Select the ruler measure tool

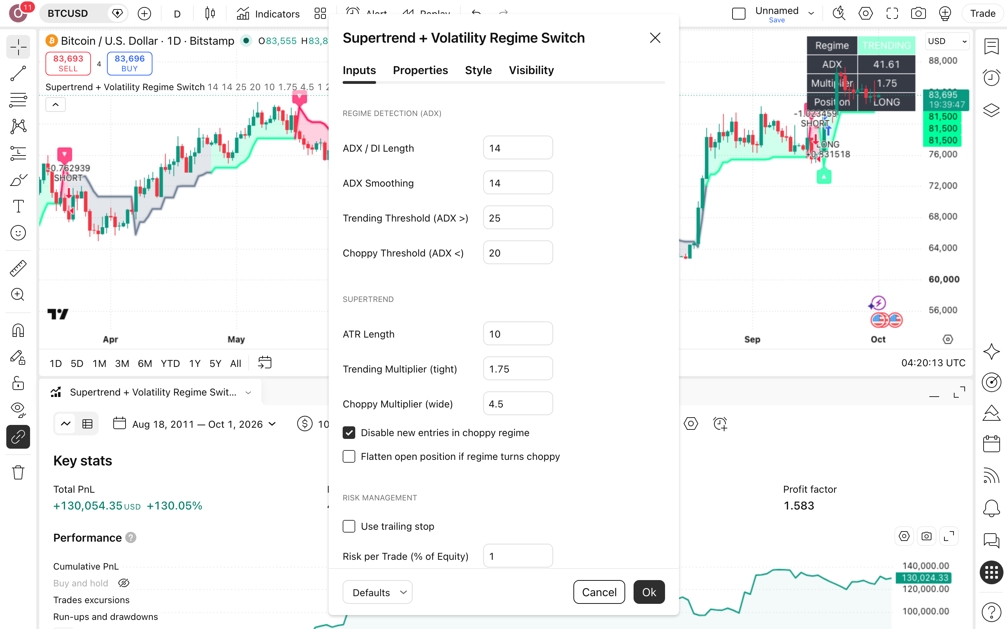pyautogui.click(x=18, y=268)
